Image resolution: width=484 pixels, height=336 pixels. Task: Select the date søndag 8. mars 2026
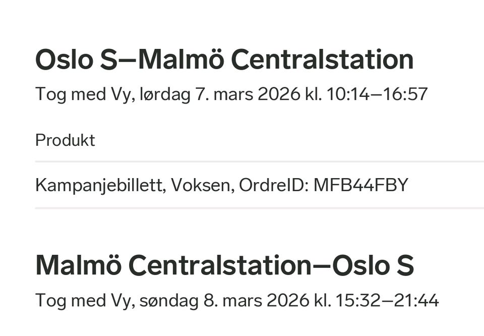click(224, 300)
